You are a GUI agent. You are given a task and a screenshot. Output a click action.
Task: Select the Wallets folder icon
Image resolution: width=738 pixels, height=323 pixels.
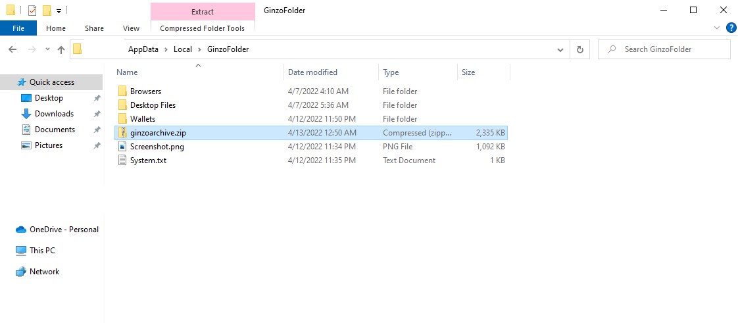122,119
